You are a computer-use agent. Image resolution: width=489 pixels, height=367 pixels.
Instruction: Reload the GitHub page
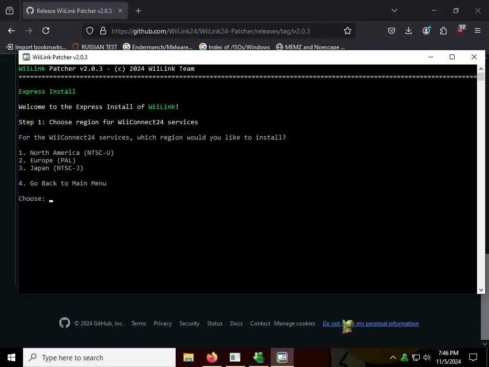46,31
